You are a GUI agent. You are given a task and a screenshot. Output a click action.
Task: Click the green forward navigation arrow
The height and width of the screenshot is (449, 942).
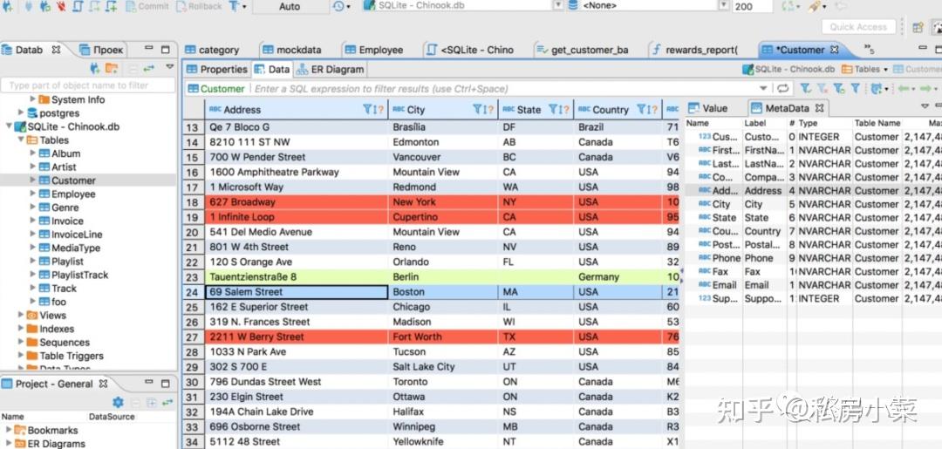(925, 88)
